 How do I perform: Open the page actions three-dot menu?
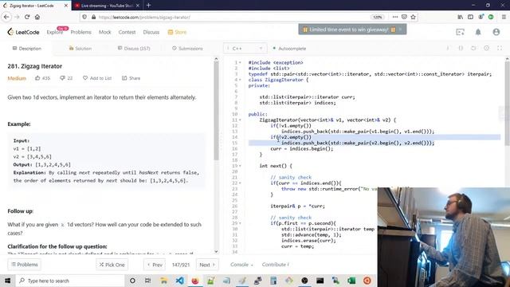395,17
